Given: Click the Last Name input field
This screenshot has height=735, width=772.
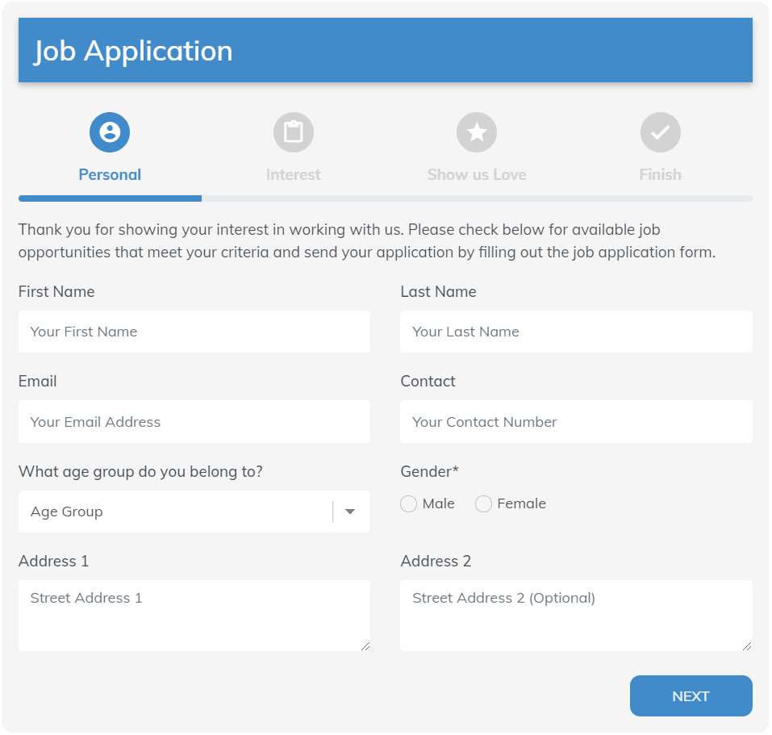Looking at the screenshot, I should 575,332.
